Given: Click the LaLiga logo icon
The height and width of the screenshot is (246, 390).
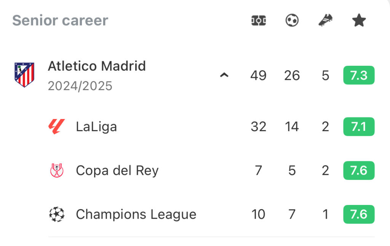Looking at the screenshot, I should 56,127.
